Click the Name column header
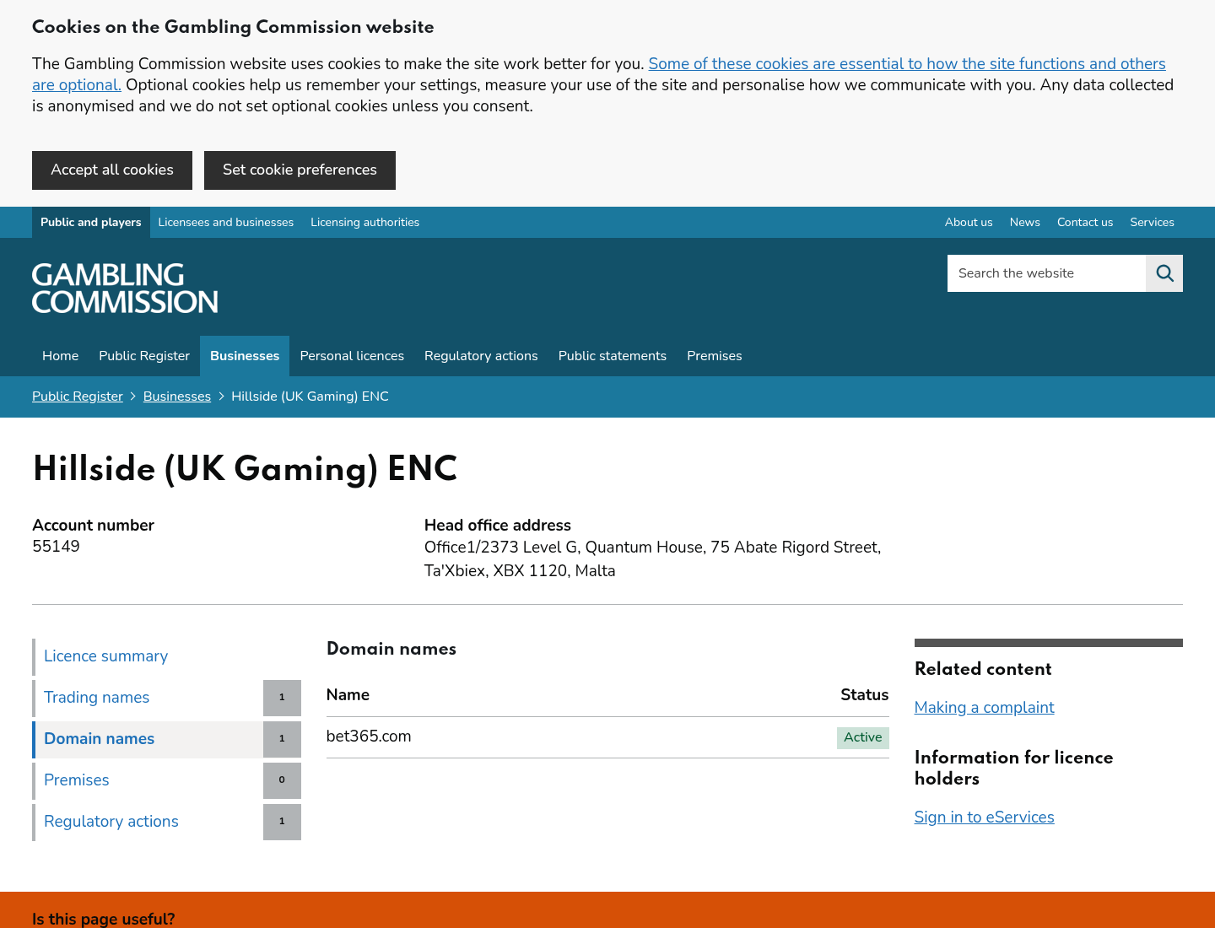This screenshot has height=928, width=1215. pyautogui.click(x=348, y=695)
